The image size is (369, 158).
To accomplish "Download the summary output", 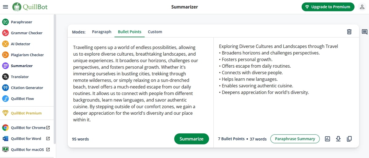I will 338,139.
